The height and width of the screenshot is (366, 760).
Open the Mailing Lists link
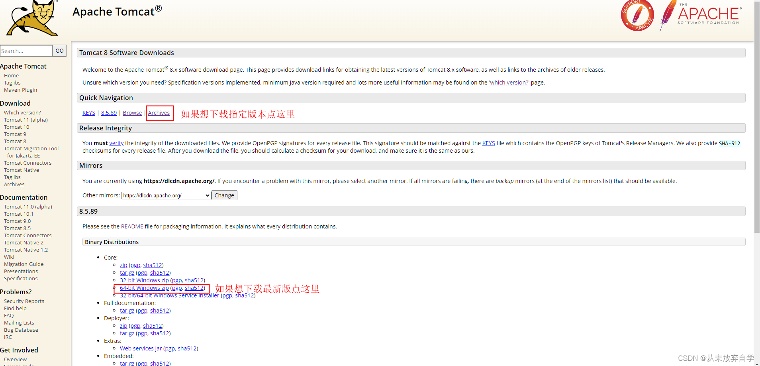(19, 323)
